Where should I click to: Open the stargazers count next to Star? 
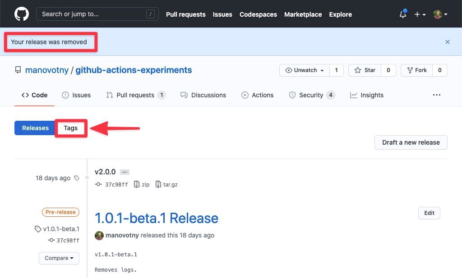tap(388, 70)
